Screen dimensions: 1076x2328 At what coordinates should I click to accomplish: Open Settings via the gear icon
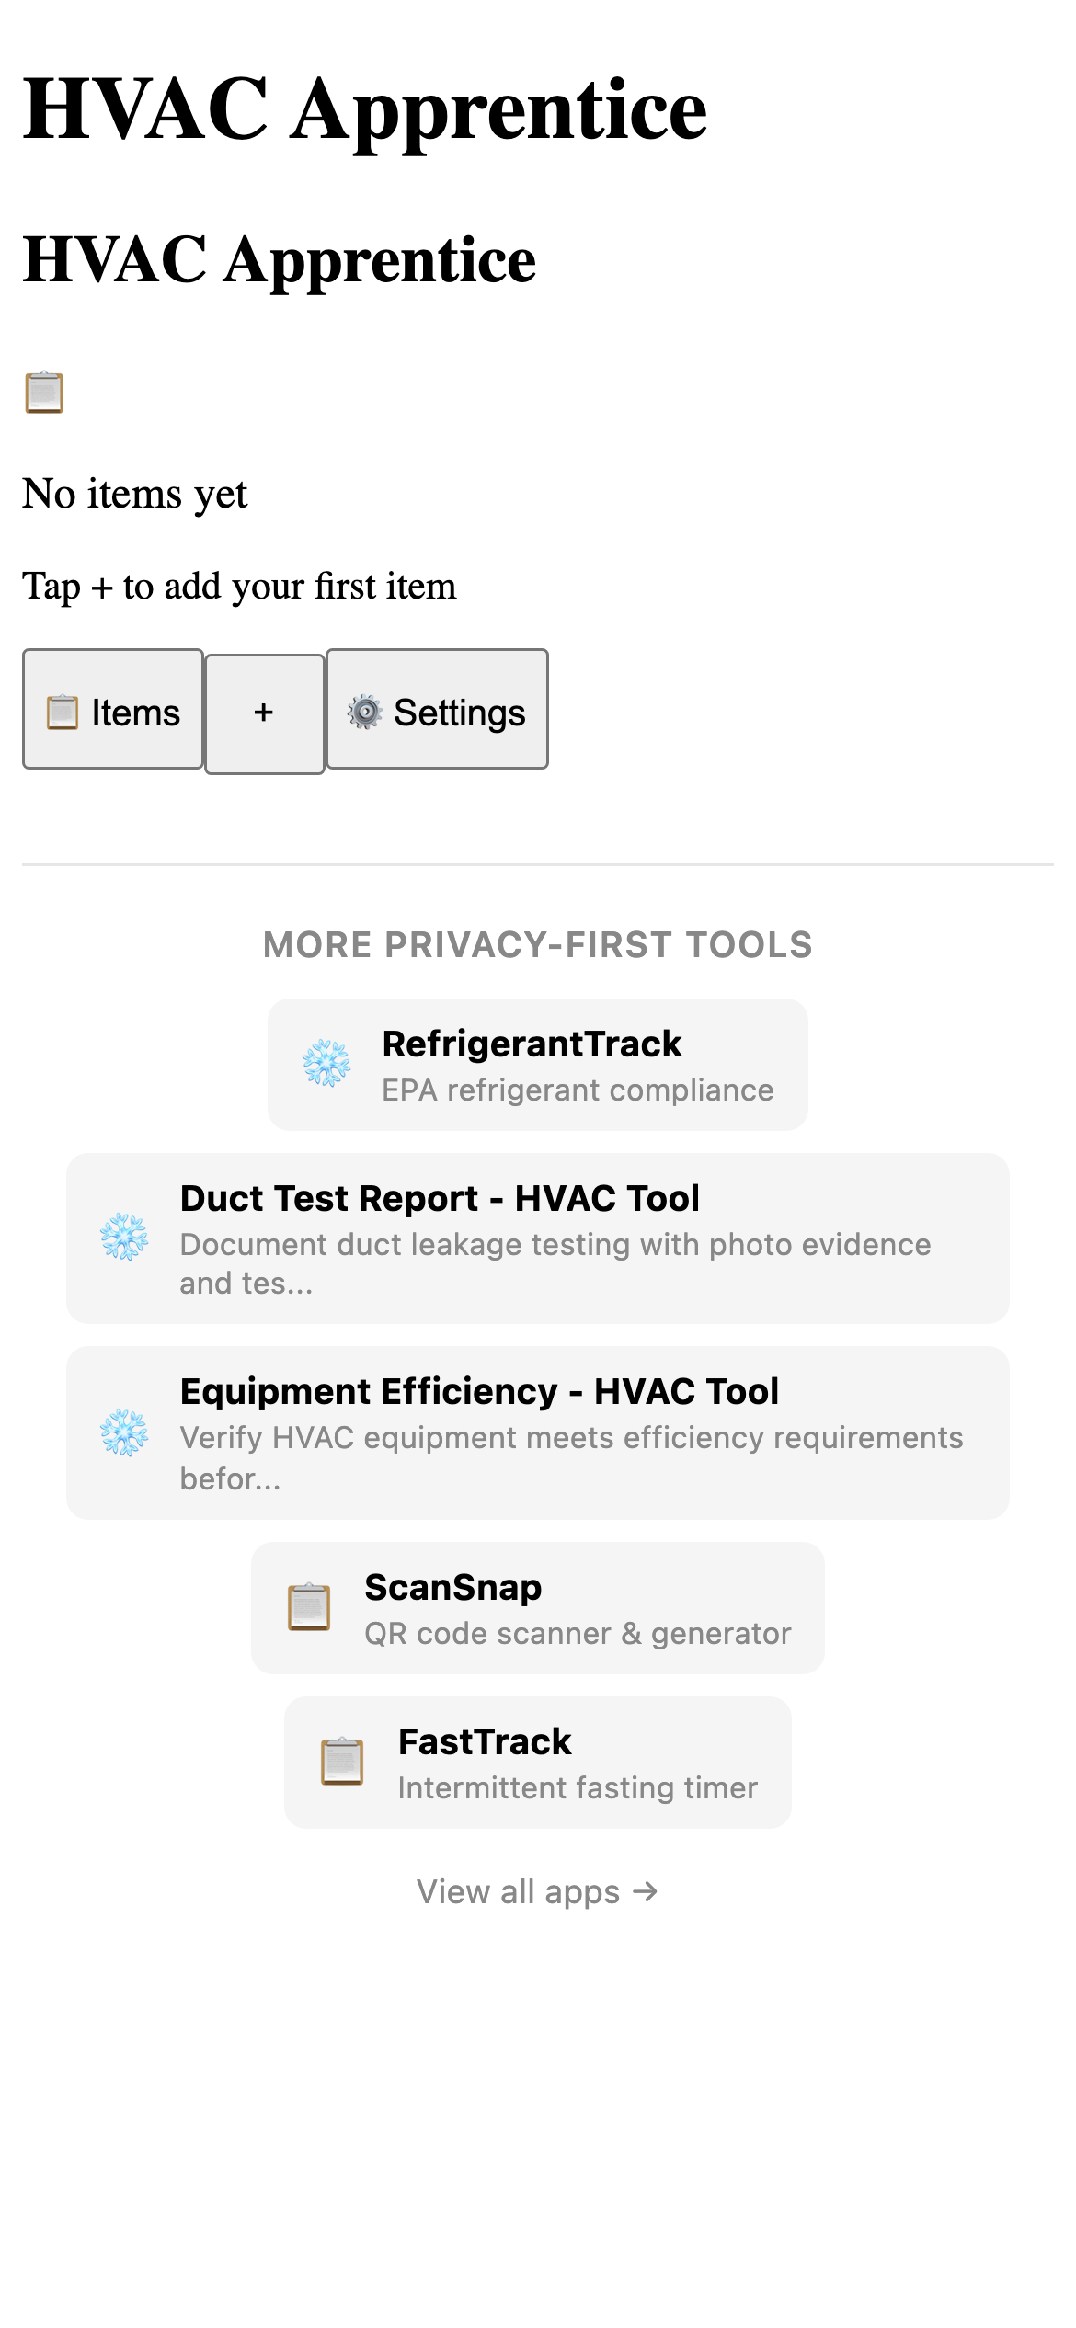364,711
